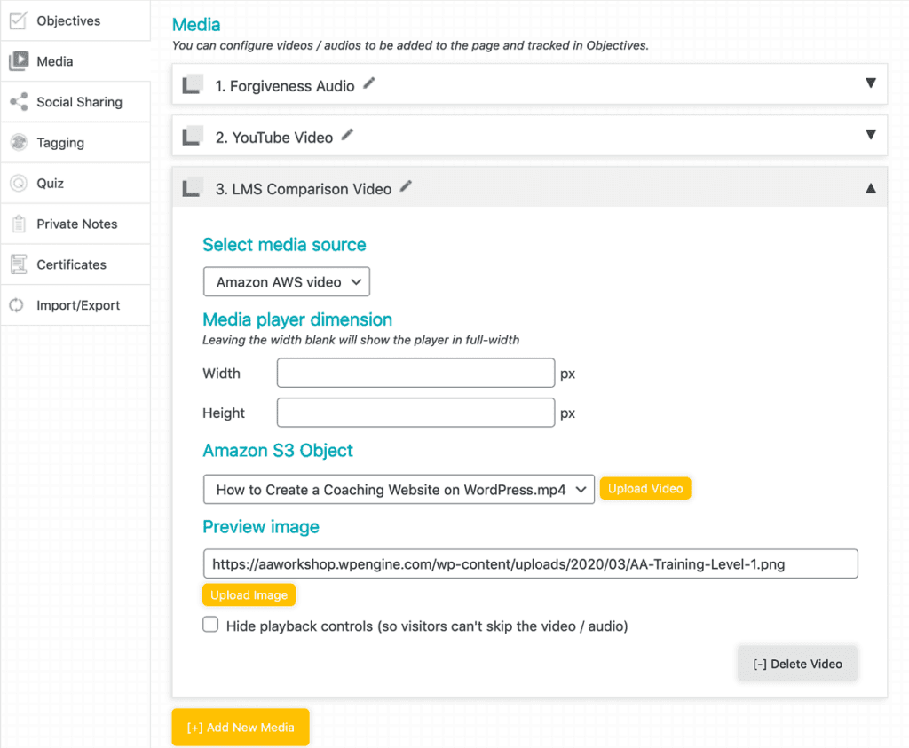
Task: Open the Objectives tab
Action: (x=68, y=20)
